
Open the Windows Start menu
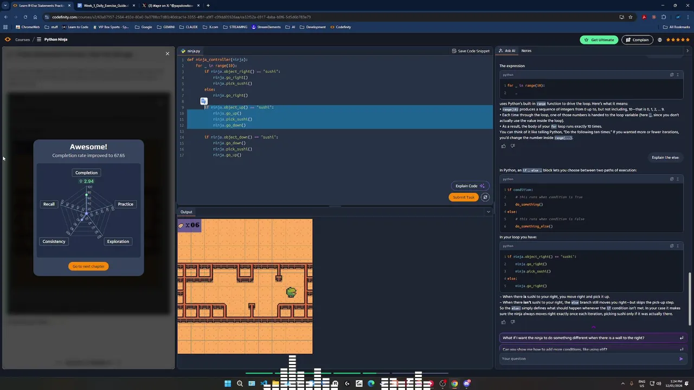pyautogui.click(x=228, y=383)
